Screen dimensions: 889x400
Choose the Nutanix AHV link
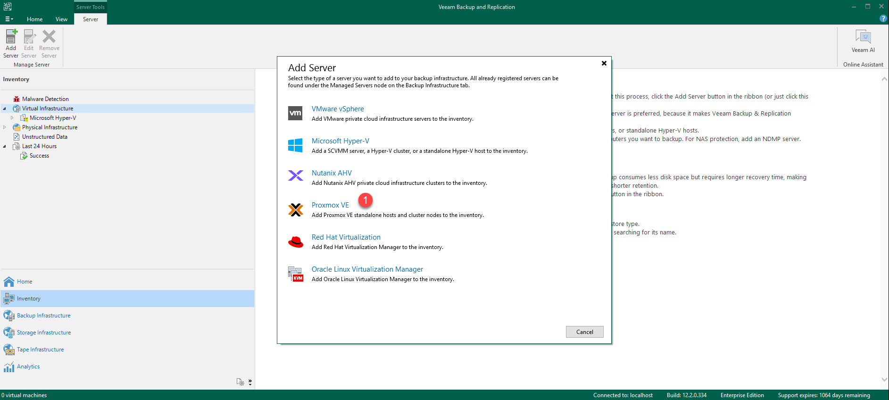pyautogui.click(x=332, y=173)
